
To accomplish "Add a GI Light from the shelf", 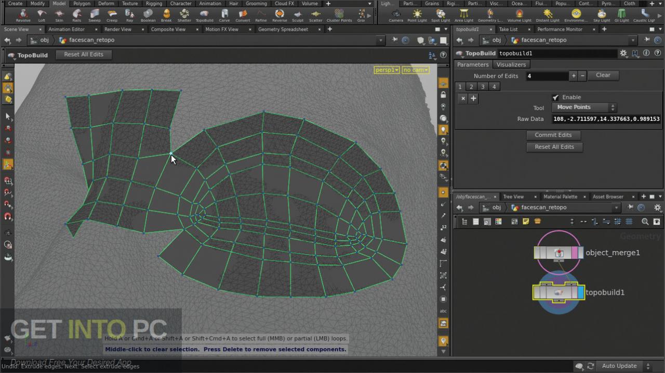I will point(622,16).
